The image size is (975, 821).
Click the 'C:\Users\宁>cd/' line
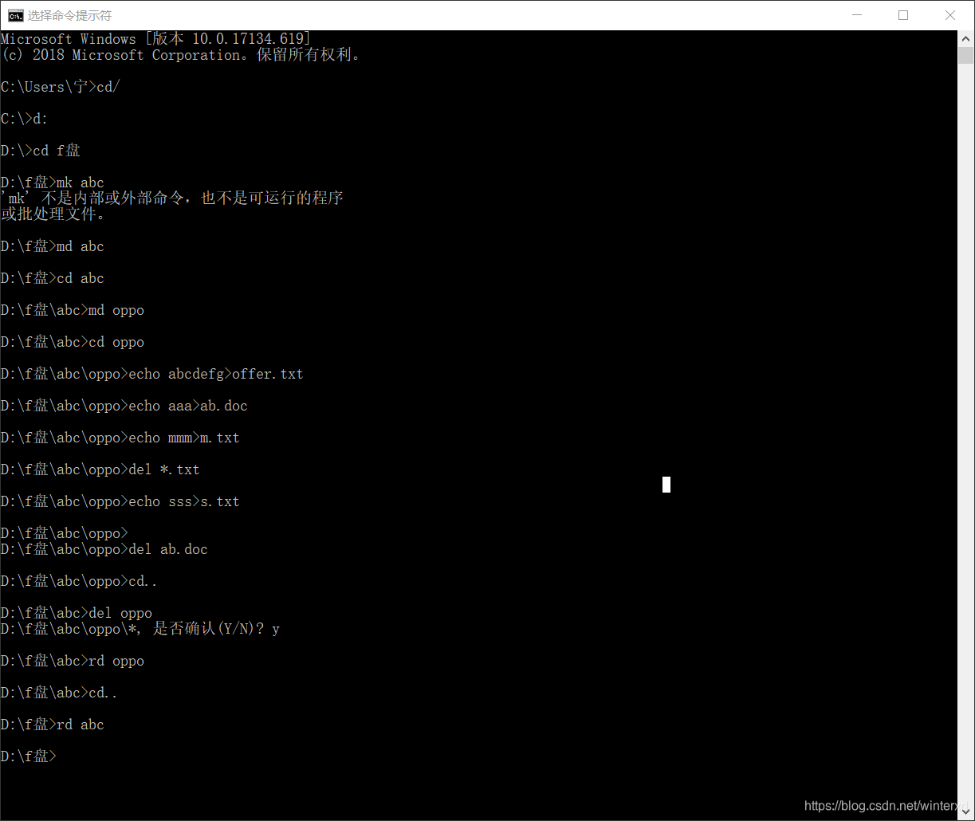point(61,87)
